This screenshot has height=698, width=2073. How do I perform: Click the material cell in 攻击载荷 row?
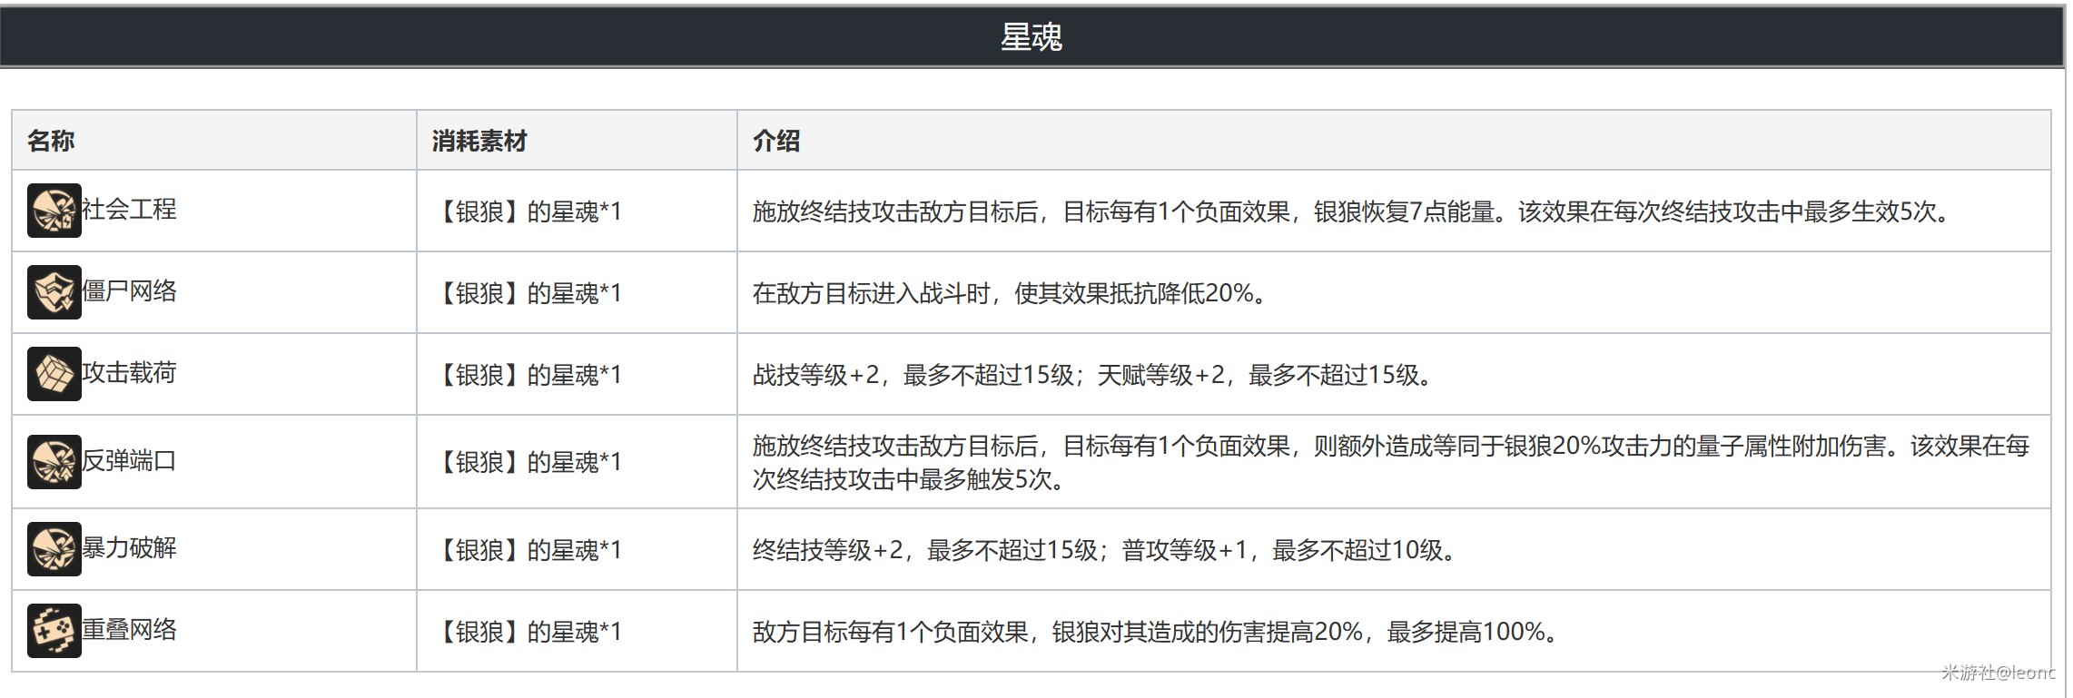(577, 374)
